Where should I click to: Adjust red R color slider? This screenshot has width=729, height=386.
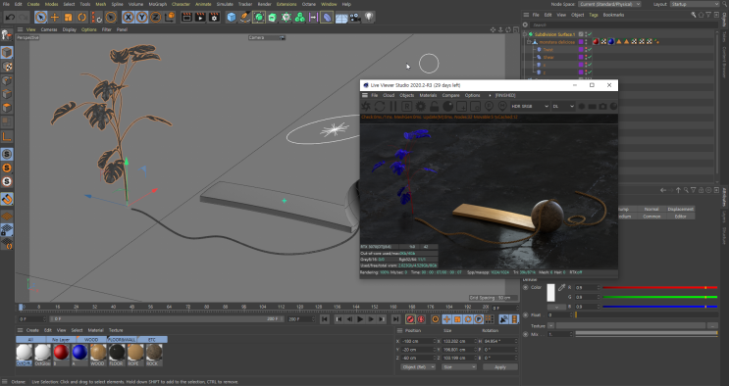pyautogui.click(x=659, y=287)
